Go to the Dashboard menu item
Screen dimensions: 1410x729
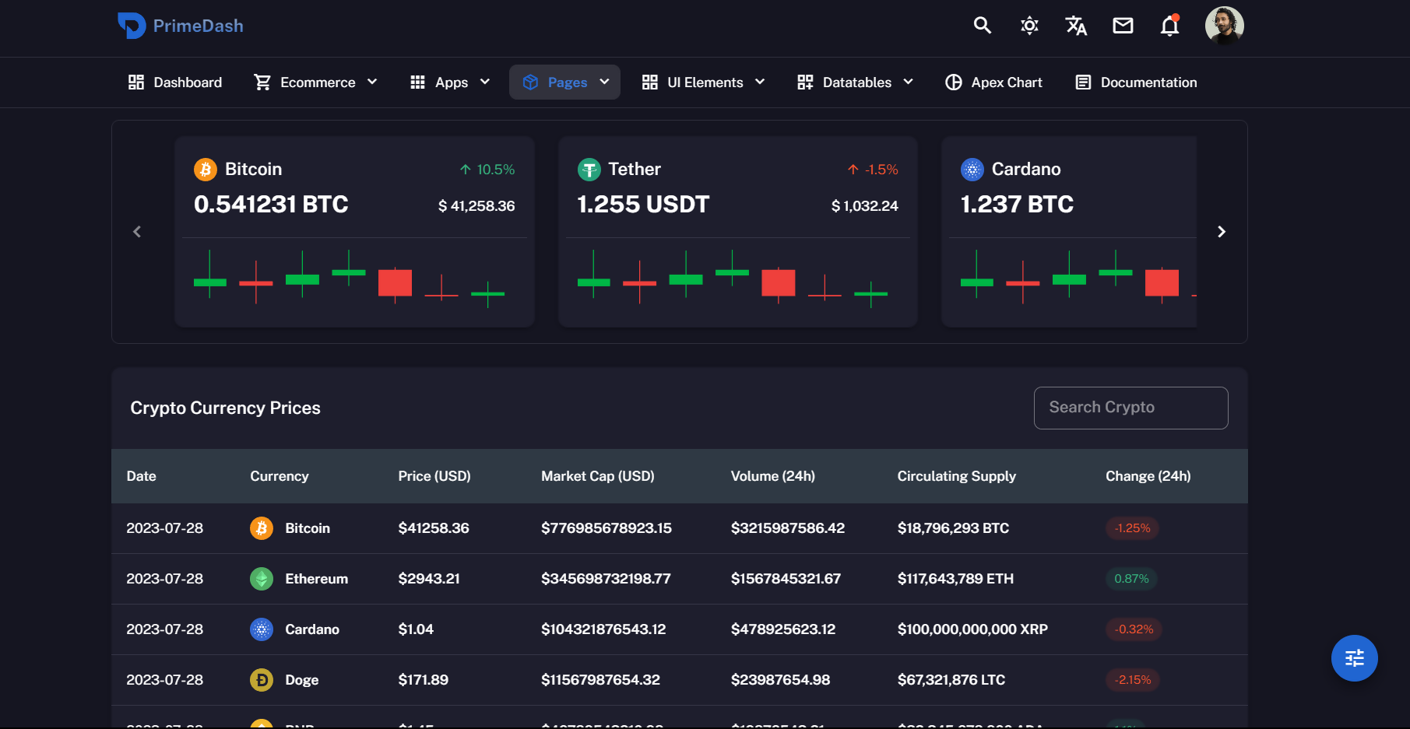[x=175, y=82]
